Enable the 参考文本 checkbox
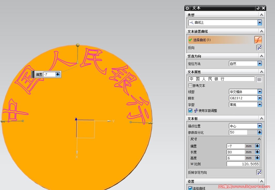The image size is (275, 190). click(x=190, y=85)
